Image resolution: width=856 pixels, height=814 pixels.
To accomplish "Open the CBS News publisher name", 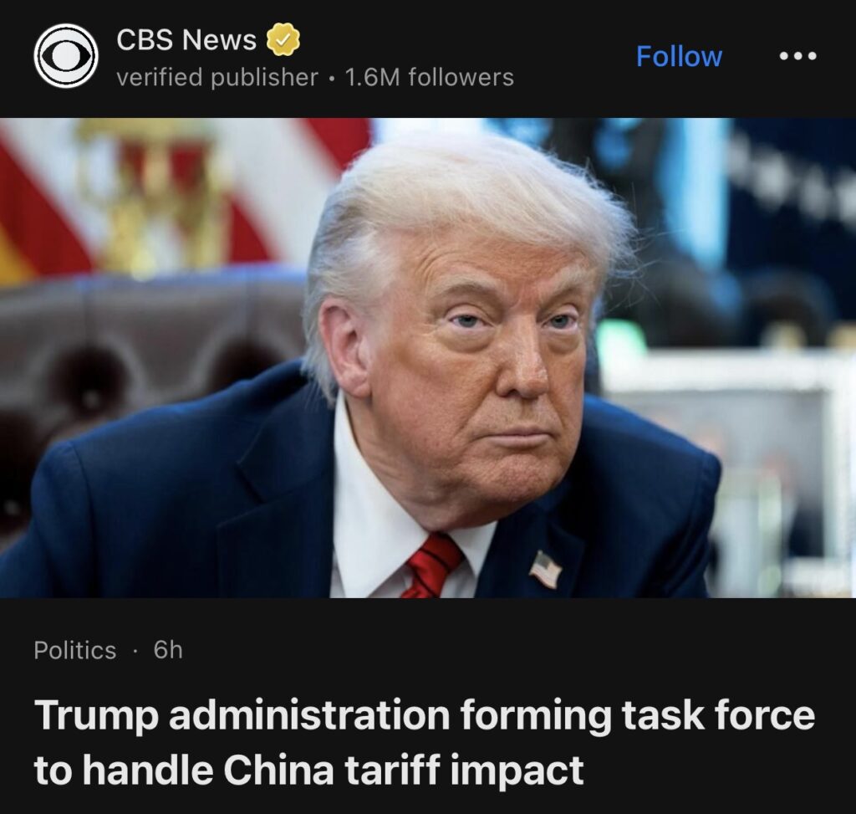I will pyautogui.click(x=186, y=39).
